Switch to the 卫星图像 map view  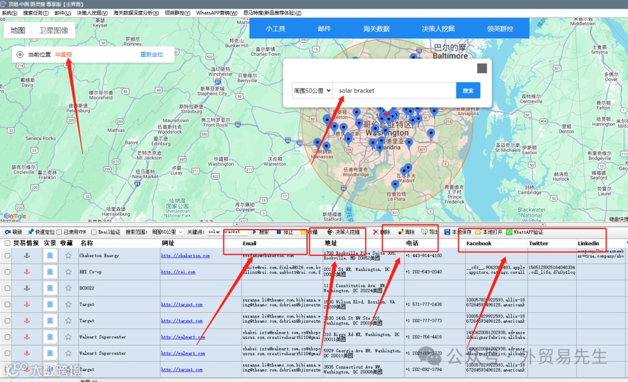[53, 30]
